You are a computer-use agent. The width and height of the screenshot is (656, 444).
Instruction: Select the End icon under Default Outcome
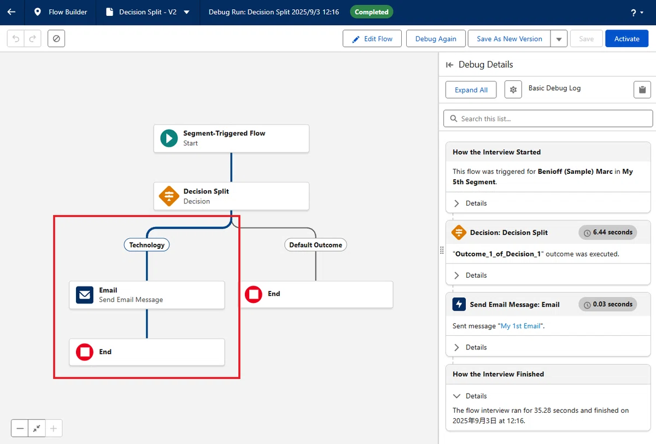[254, 294]
